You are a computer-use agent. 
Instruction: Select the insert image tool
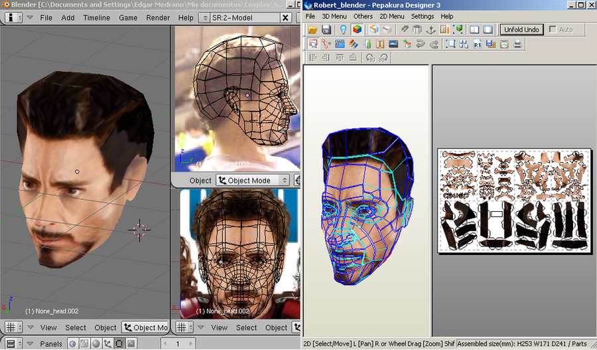pos(393,44)
